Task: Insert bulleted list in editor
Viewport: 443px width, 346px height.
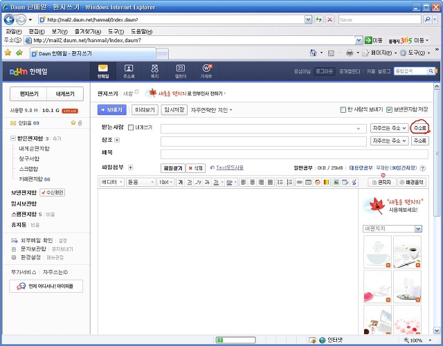Action: pyautogui.click(x=280, y=182)
